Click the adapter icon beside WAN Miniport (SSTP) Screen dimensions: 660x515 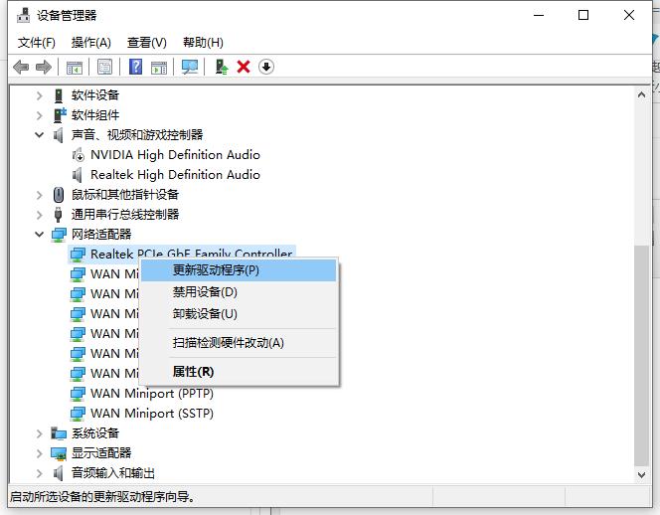(78, 414)
